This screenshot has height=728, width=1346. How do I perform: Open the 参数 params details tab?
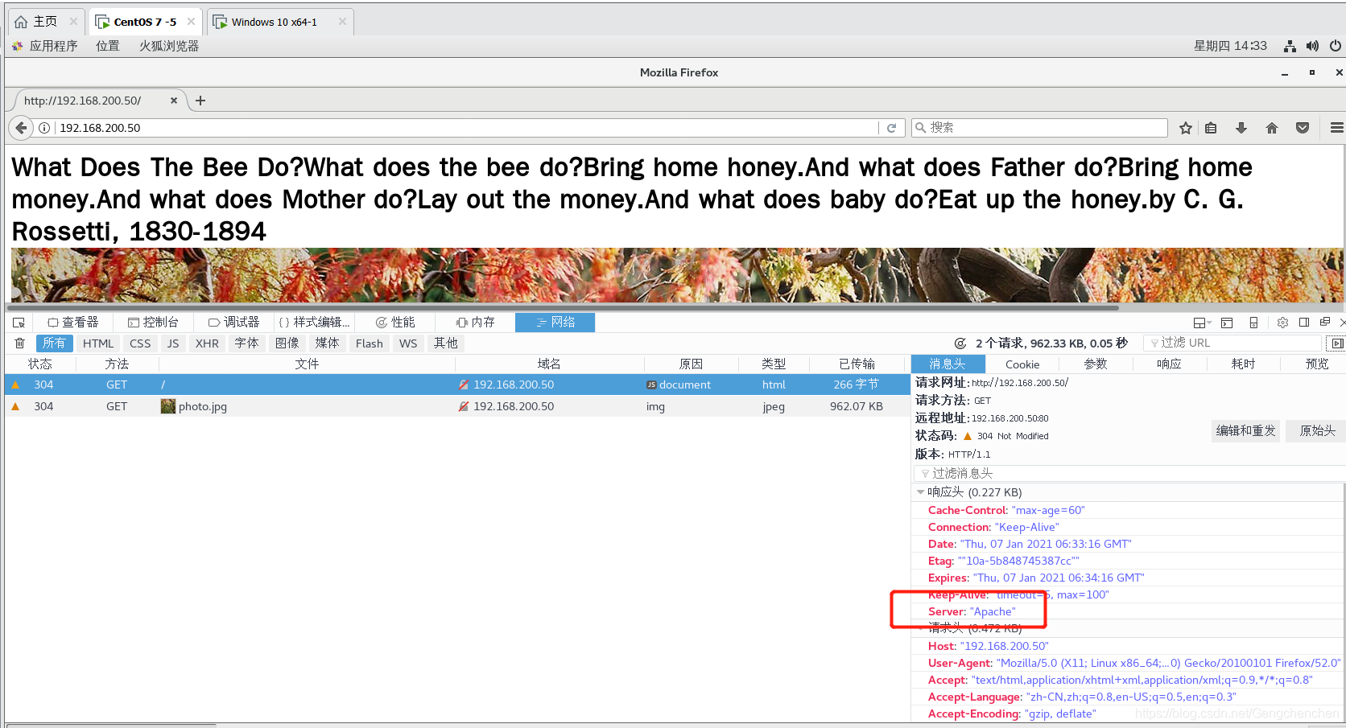pos(1096,364)
